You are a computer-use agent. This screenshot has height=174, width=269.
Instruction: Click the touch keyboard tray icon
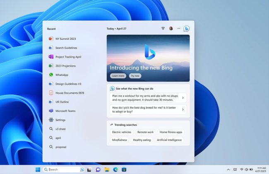[x=235, y=169]
